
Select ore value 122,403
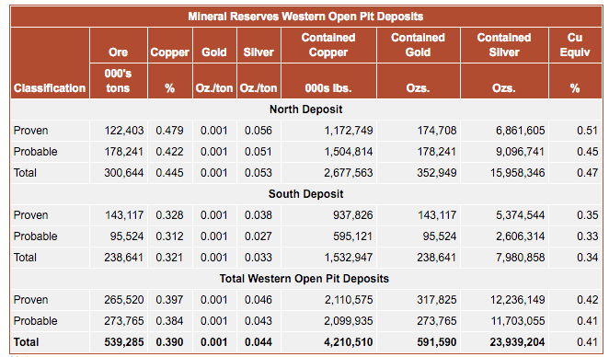point(124,130)
